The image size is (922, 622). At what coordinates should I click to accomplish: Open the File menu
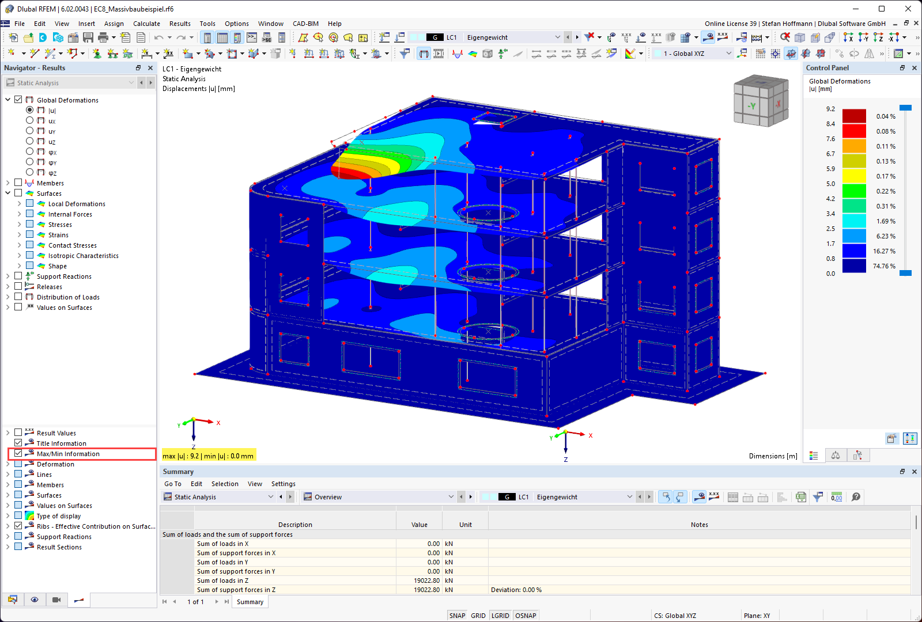pos(20,24)
